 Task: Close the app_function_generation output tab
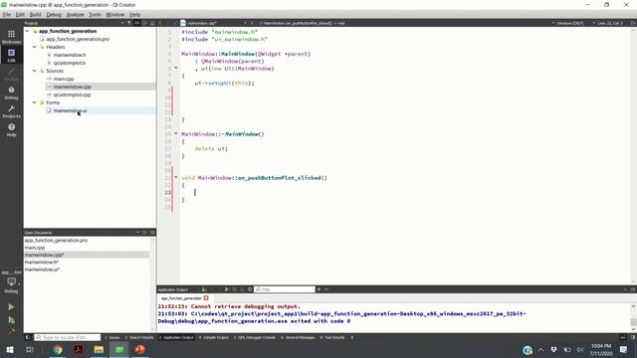(206, 298)
